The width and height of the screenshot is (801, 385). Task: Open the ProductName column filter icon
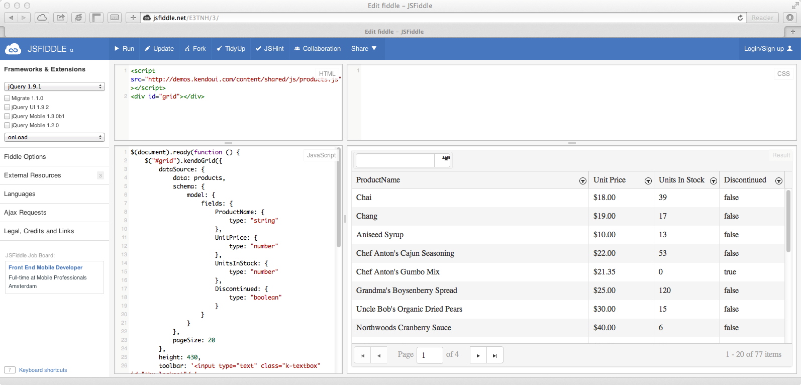pyautogui.click(x=582, y=181)
